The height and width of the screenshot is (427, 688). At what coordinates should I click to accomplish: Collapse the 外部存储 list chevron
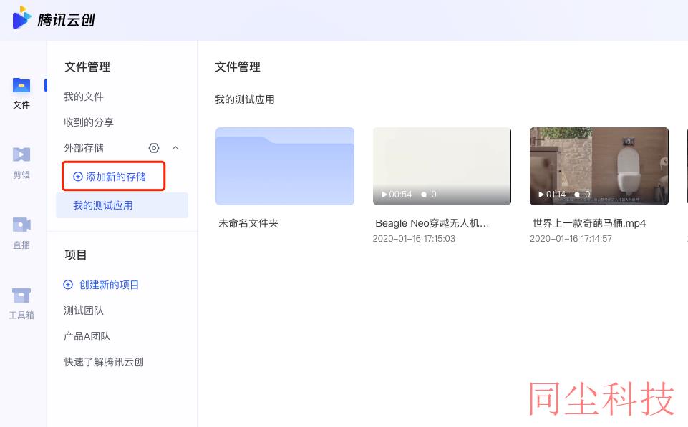[x=175, y=148]
